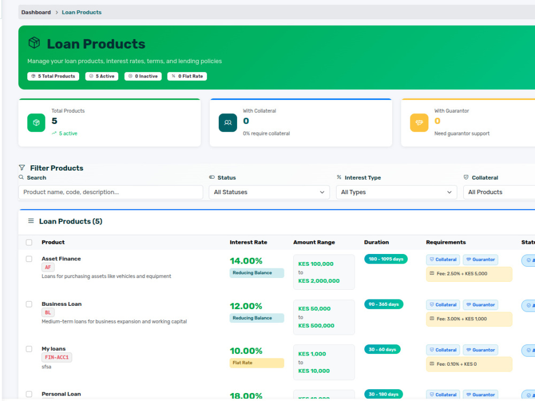Click the FIN-ACC1 product code badge
535x401 pixels.
coord(57,357)
